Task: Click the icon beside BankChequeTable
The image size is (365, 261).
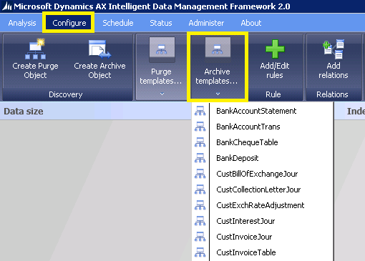Action: tap(200, 142)
